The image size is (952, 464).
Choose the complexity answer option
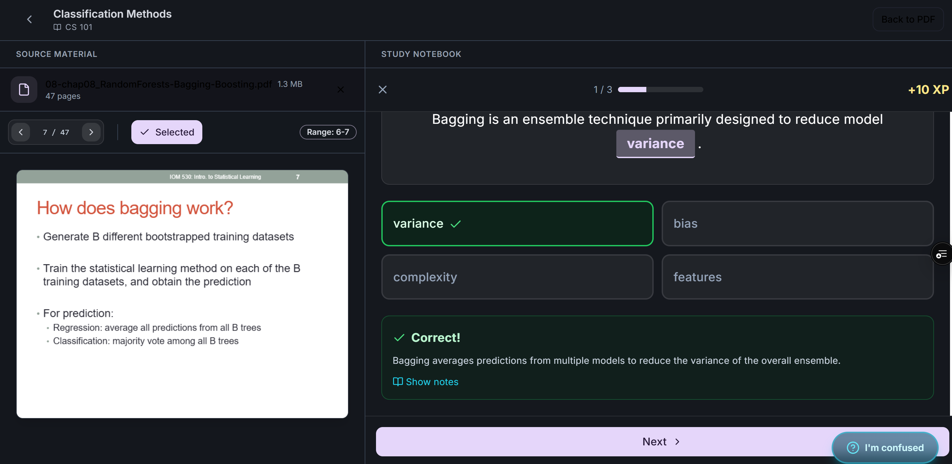pos(517,277)
